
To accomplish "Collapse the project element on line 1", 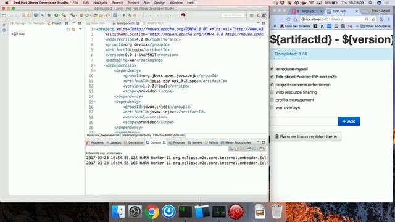I will point(94,29).
